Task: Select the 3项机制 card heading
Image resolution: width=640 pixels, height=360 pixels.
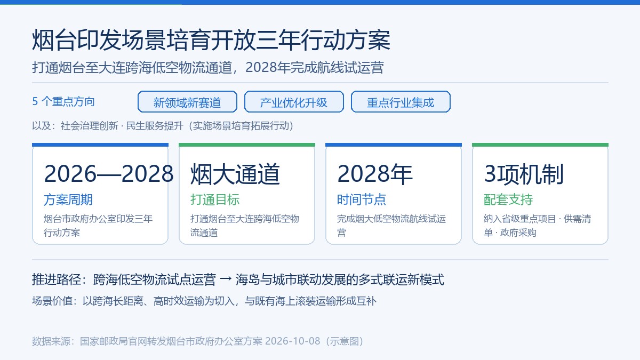Action: 524,174
